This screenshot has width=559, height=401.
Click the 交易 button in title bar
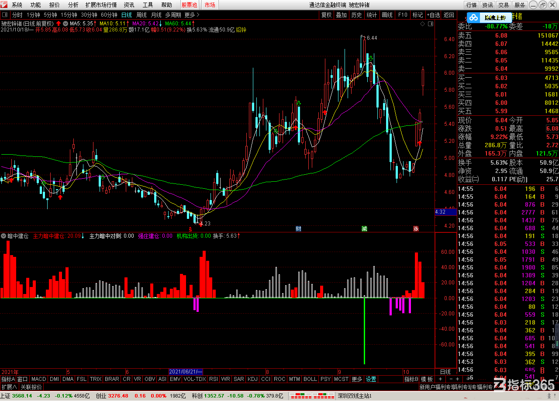[504, 5]
